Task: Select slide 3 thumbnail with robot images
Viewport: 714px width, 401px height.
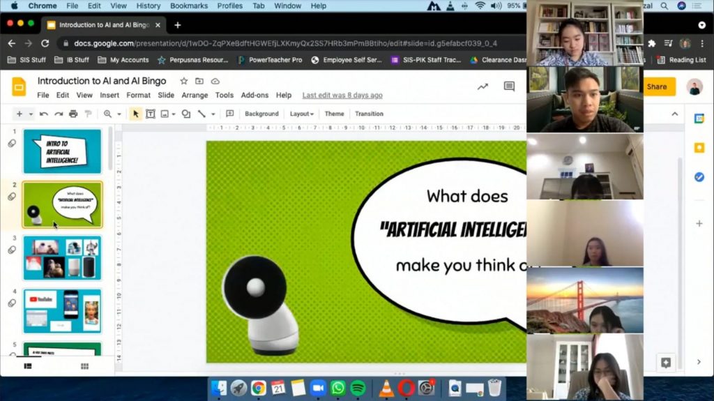Action: coord(62,258)
